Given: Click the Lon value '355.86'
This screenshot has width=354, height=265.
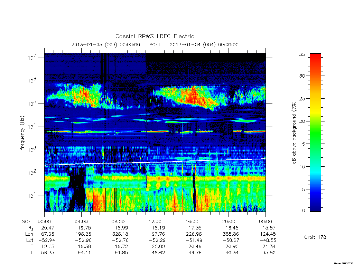Looking at the screenshot, I should 231,234.
